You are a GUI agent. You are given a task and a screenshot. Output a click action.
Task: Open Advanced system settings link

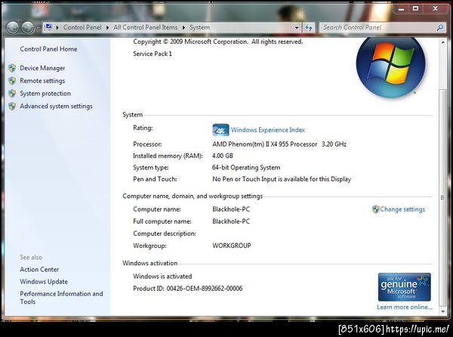pyautogui.click(x=56, y=107)
